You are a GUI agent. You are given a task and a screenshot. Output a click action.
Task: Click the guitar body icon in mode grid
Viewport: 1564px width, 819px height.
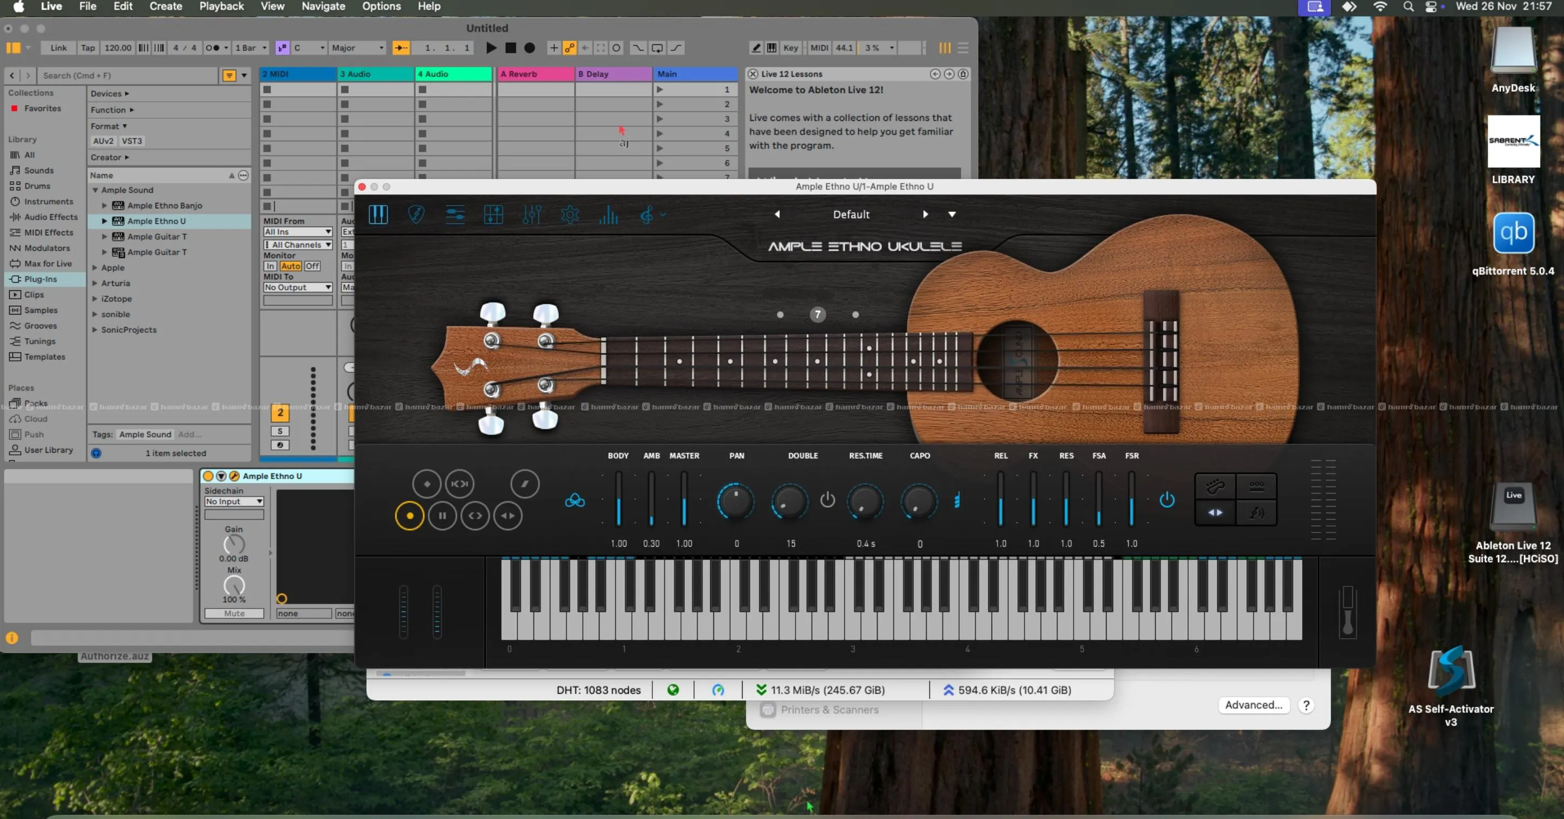click(x=1216, y=486)
